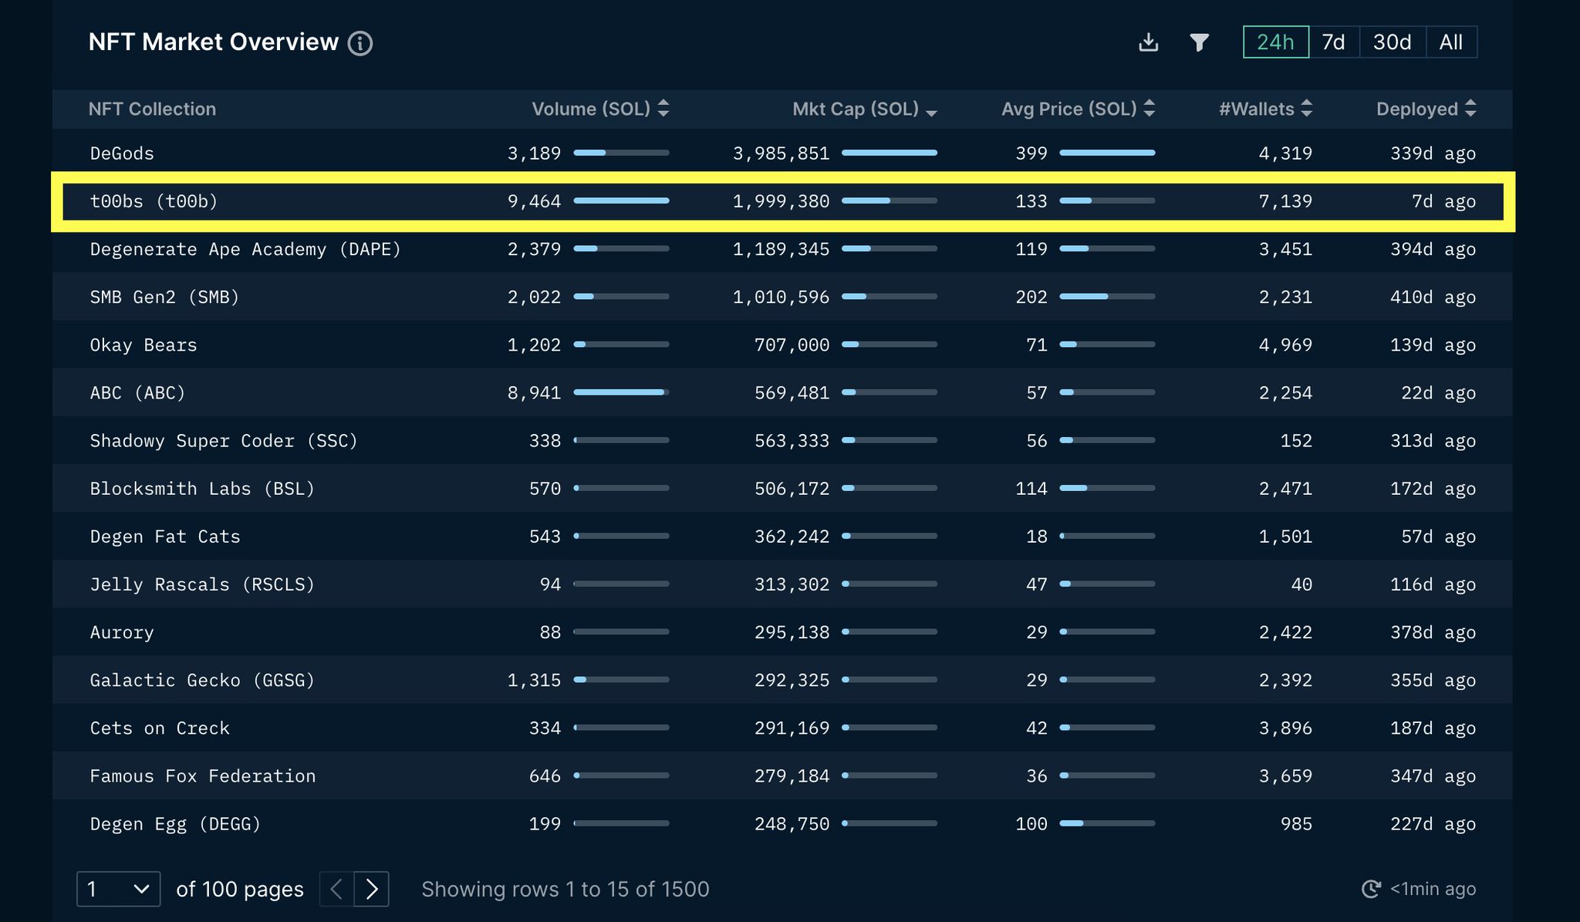Sort by #Wallets column arrows
1580x922 pixels.
tap(1306, 109)
